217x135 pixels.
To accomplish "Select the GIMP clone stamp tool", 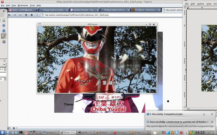I will click(4, 42).
